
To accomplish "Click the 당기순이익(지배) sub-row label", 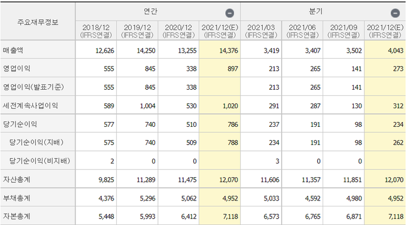I will pos(37,142).
